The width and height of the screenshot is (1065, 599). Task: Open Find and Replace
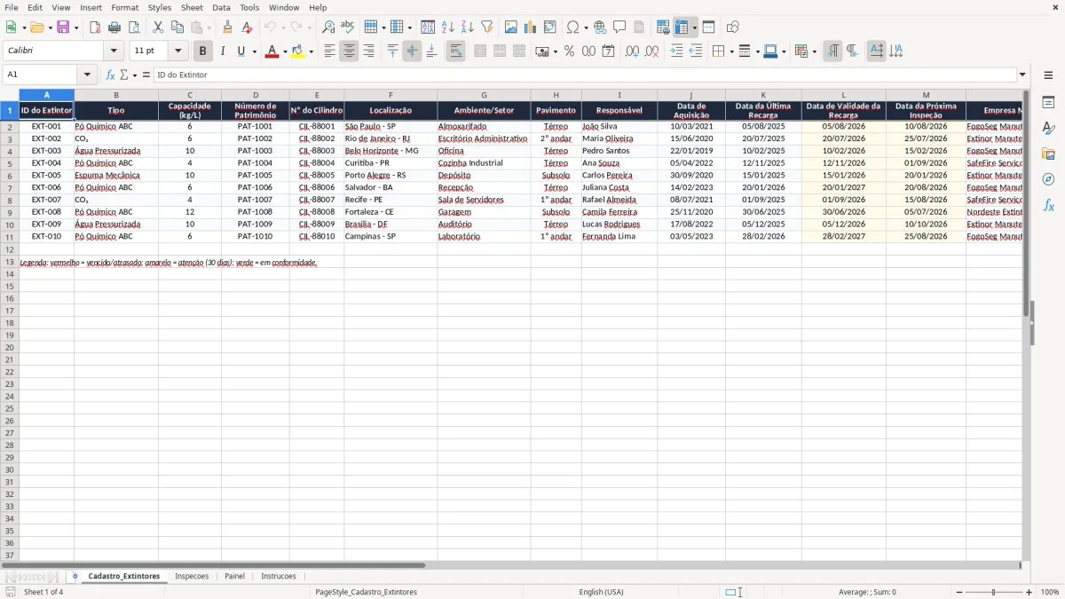click(328, 28)
